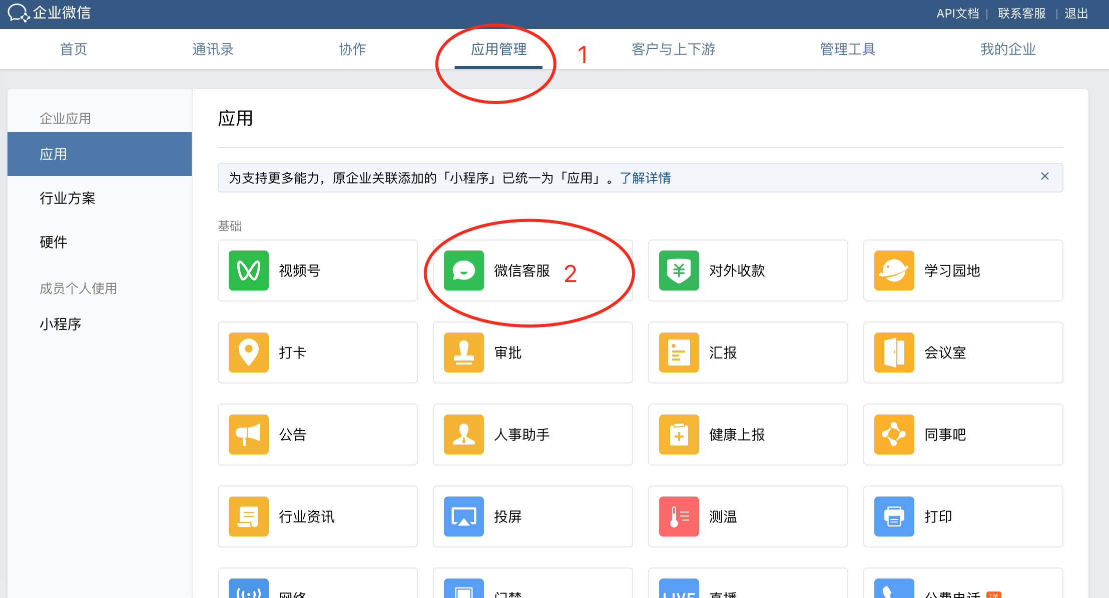This screenshot has height=598, width=1109.
Task: Open the 投屏 screen cast icon
Action: tap(464, 516)
